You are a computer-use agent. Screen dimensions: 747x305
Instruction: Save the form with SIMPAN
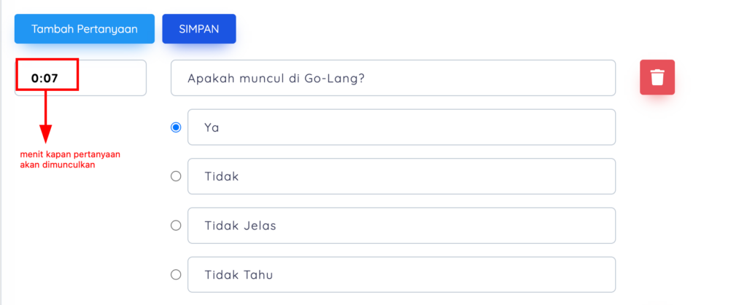click(x=199, y=29)
